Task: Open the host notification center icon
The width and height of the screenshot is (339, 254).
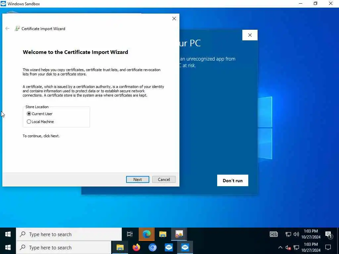Action: click(328, 247)
